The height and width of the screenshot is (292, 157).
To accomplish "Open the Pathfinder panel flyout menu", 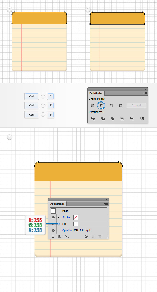I will tap(145, 93).
